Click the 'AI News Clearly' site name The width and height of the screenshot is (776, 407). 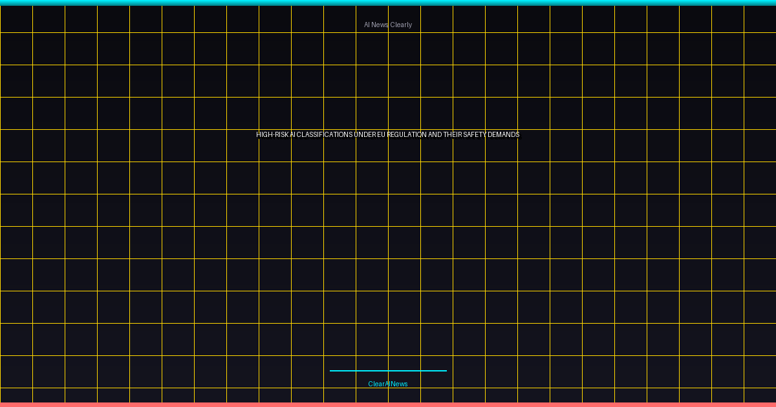(388, 25)
